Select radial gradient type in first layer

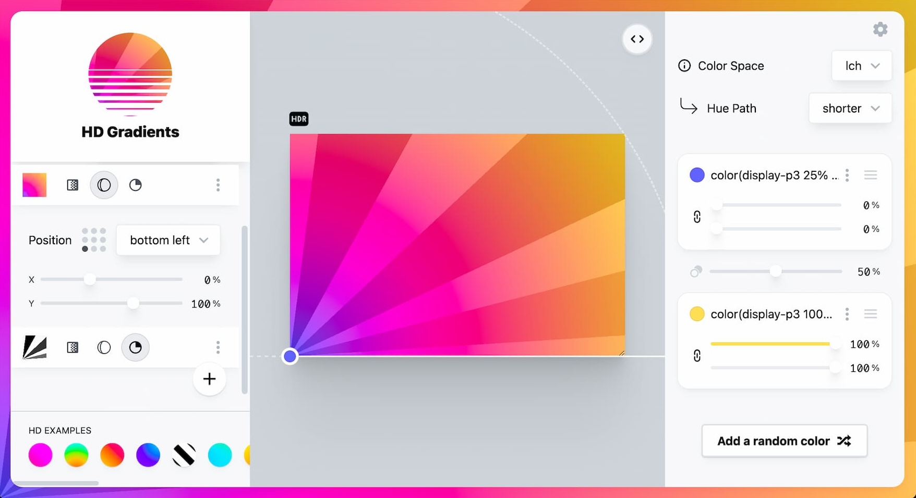click(104, 185)
